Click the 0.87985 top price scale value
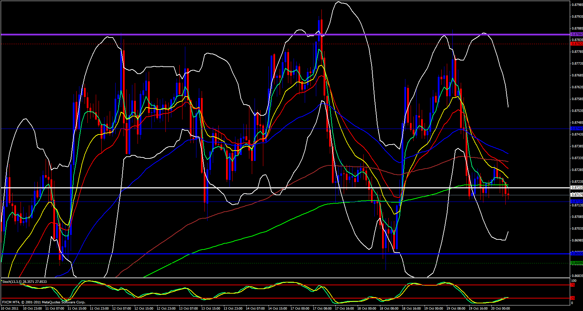The image size is (583, 311). pyautogui.click(x=577, y=5)
